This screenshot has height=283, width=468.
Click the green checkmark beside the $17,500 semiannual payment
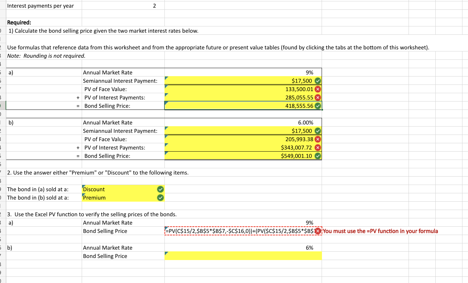coord(317,81)
